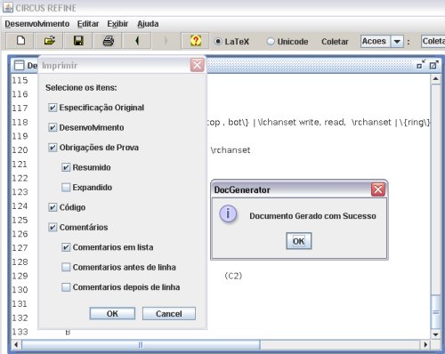Save using the floppy disk icon
Screen dimensions: 445x354
pyautogui.click(x=78, y=41)
